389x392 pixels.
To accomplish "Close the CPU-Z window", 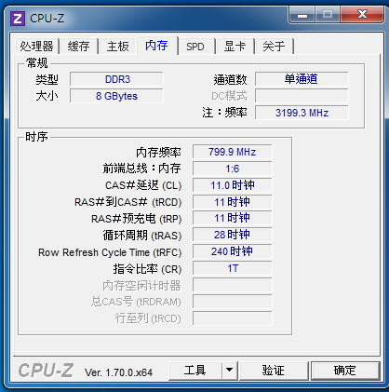I will pos(362,15).
